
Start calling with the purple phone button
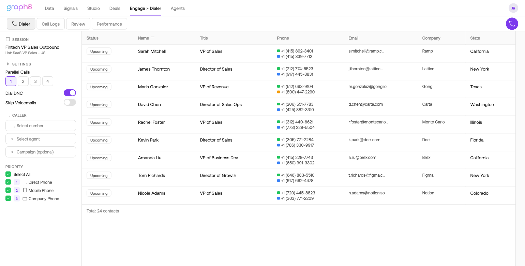tap(512, 24)
